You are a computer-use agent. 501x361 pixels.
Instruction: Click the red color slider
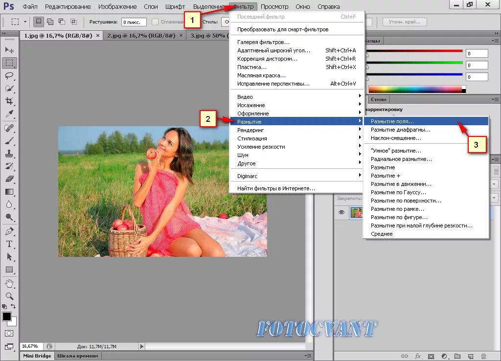[x=414, y=51]
